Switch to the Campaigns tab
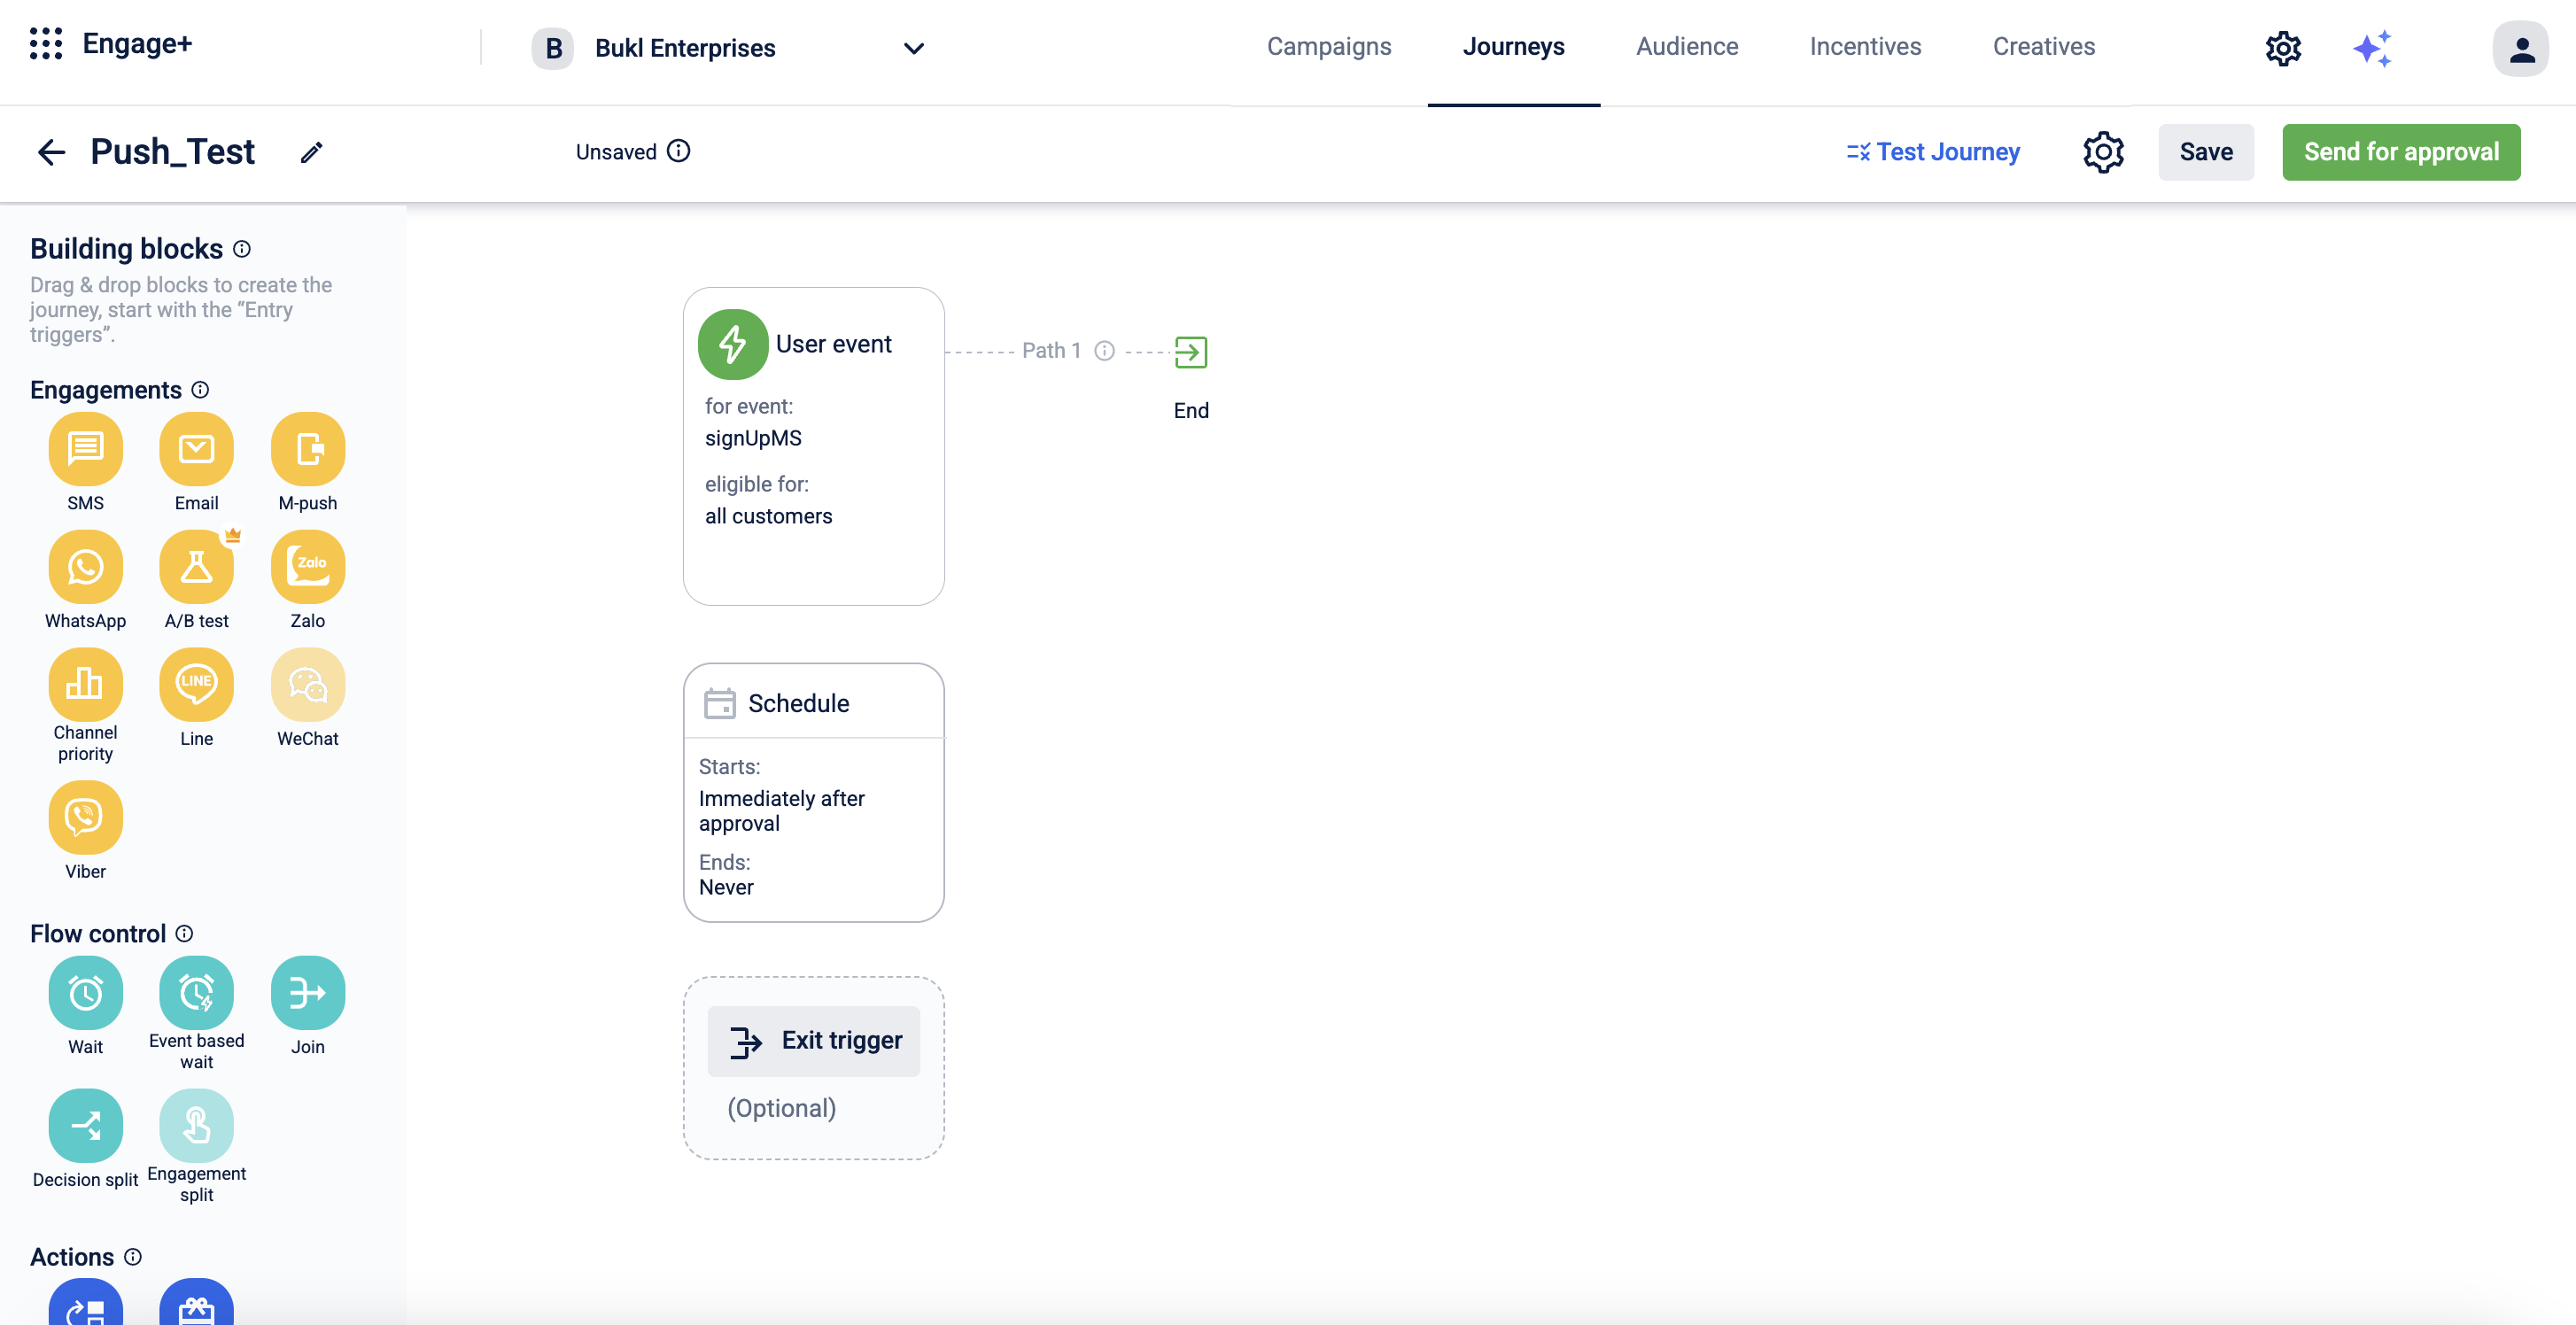This screenshot has height=1325, width=2576. (1328, 47)
